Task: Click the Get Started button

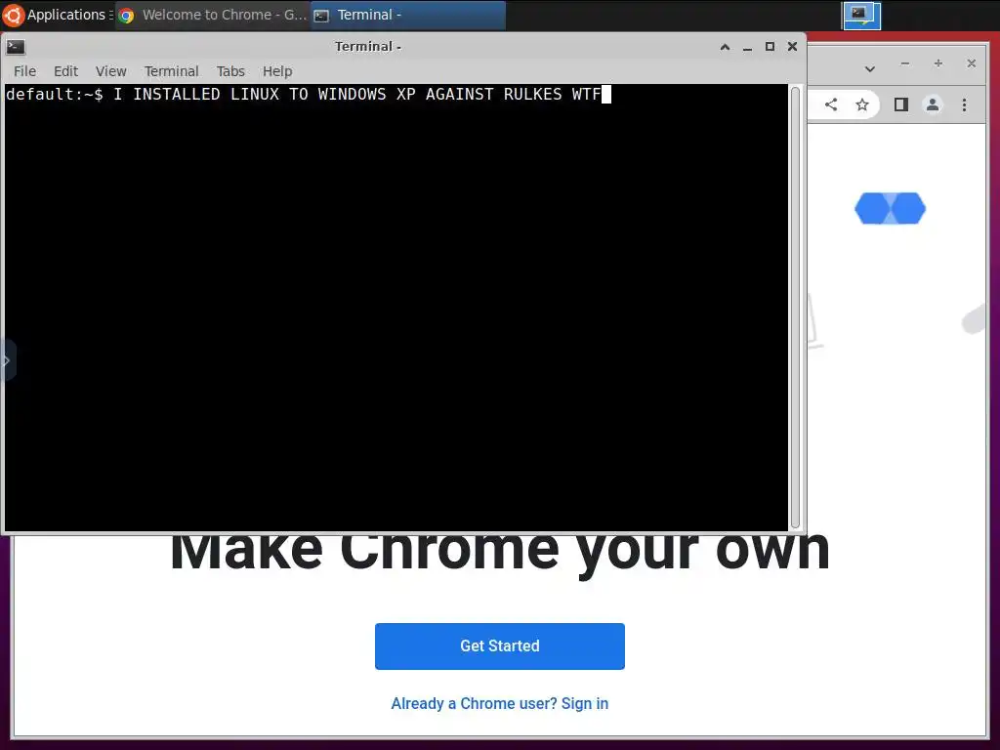Action: [500, 646]
